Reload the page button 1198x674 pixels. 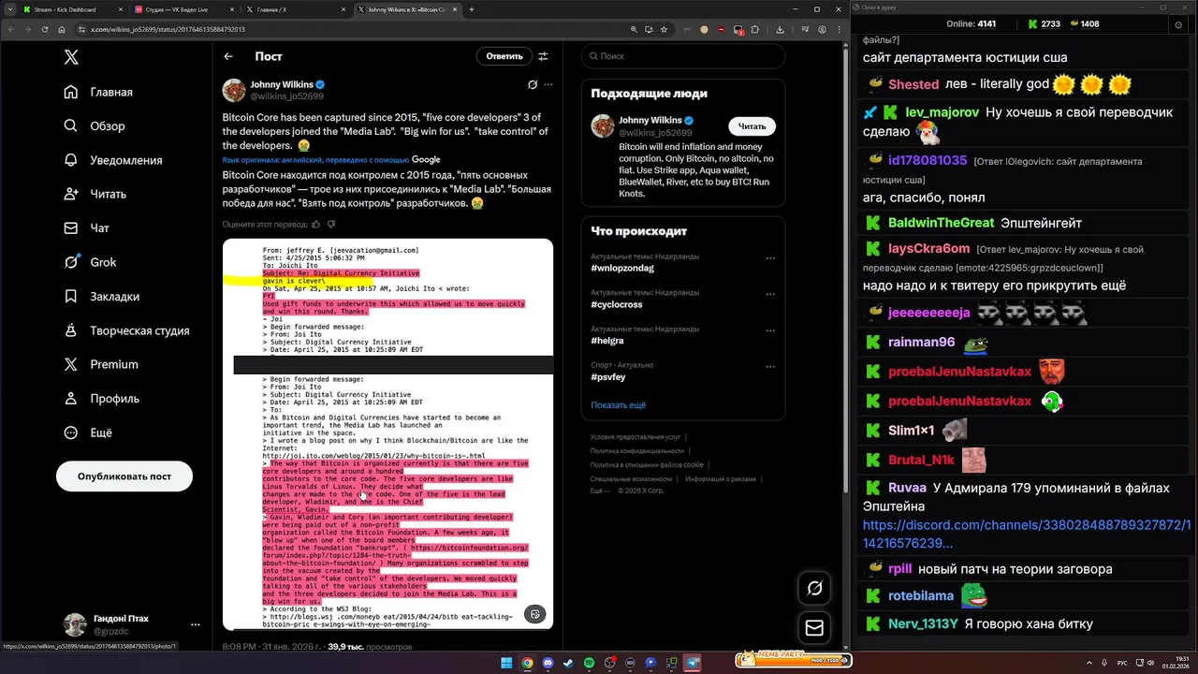pos(45,29)
